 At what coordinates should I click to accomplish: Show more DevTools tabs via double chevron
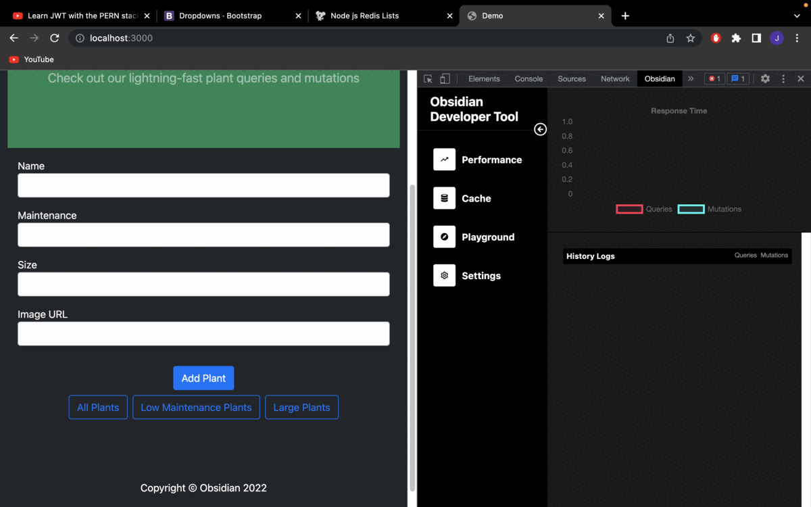coord(691,78)
